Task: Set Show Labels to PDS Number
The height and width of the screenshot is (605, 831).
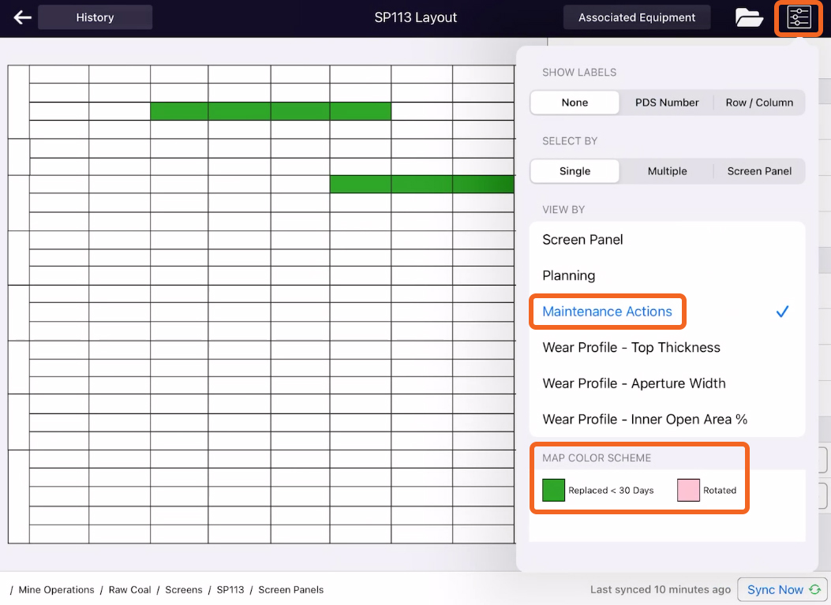Action: (667, 103)
